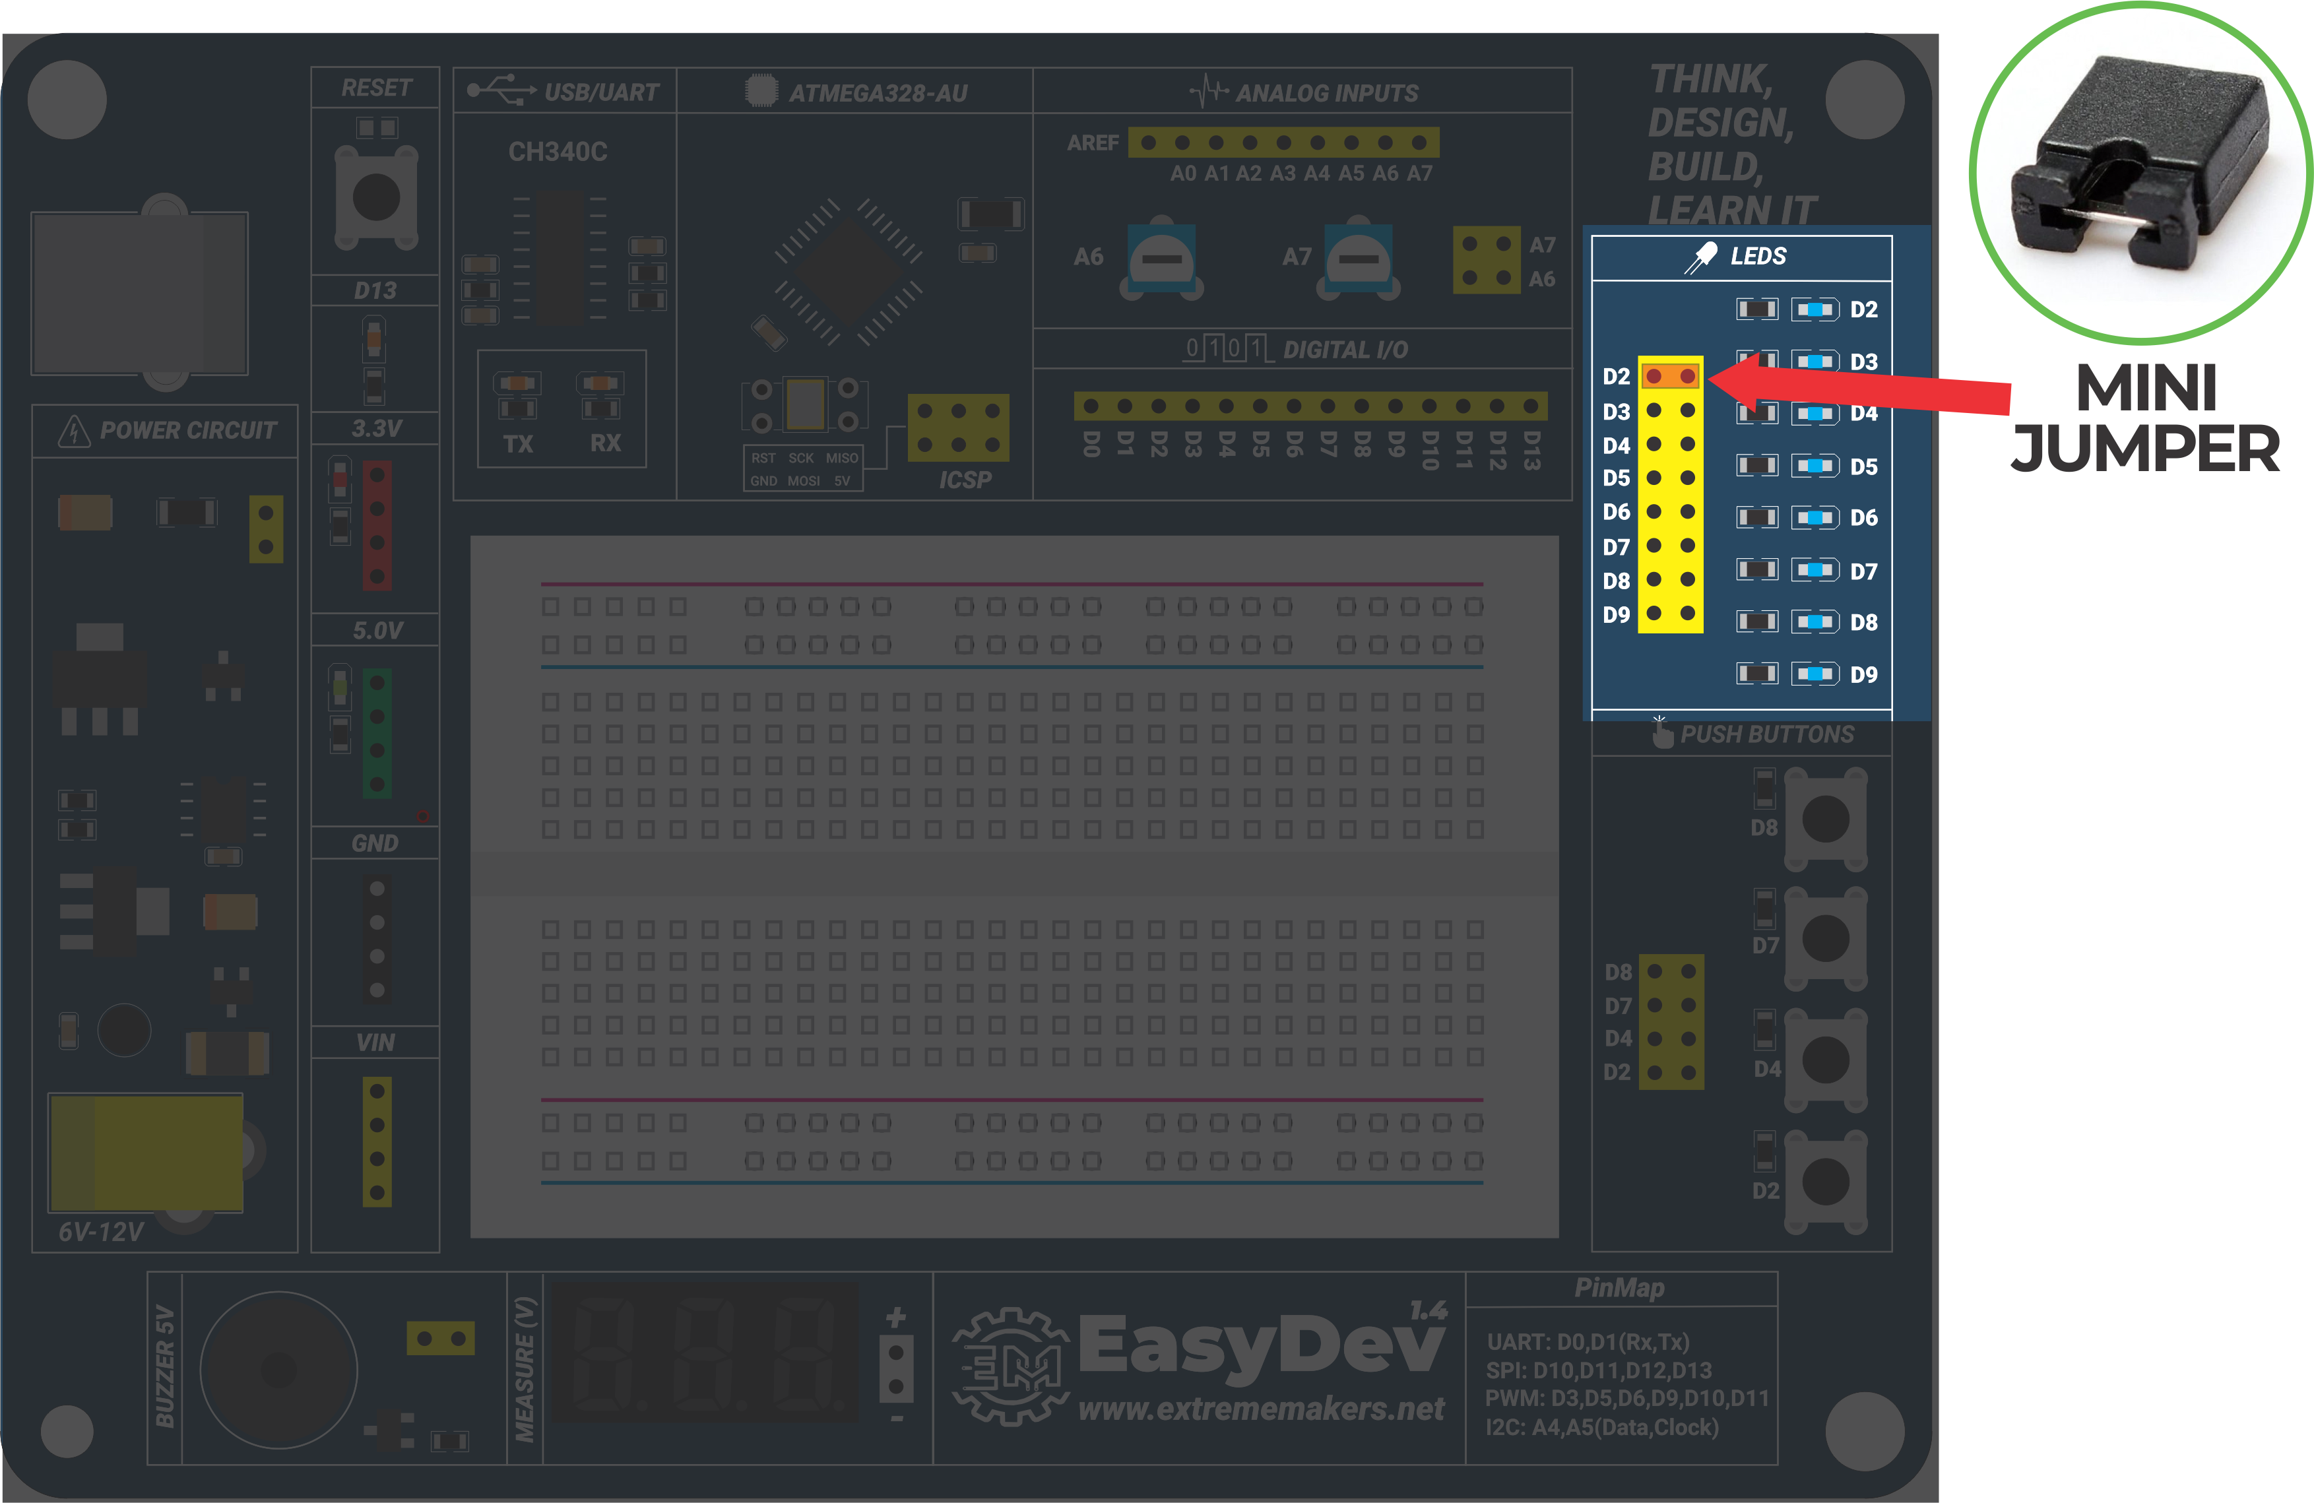This screenshot has height=1503, width=2314.
Task: Click the D4 push button
Action: click(1826, 1060)
